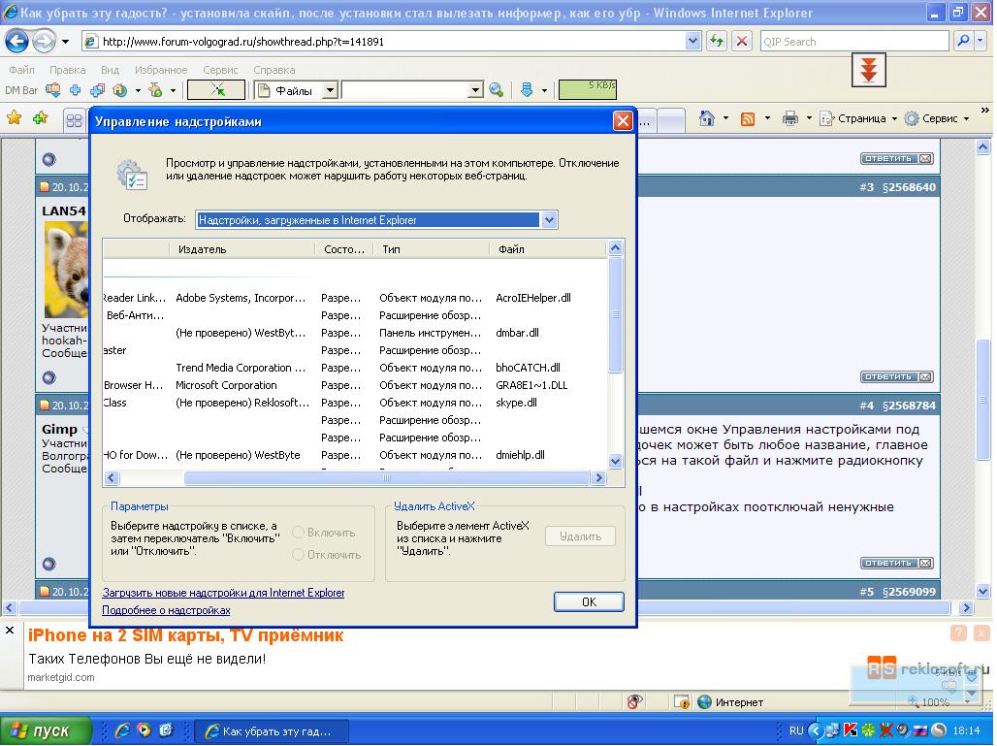Click the Home page icon
997x746 pixels.
pyautogui.click(x=707, y=118)
